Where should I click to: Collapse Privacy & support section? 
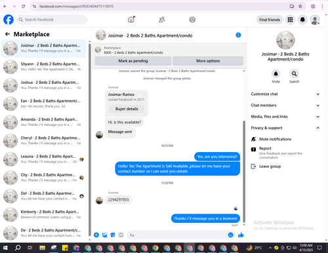click(x=285, y=128)
